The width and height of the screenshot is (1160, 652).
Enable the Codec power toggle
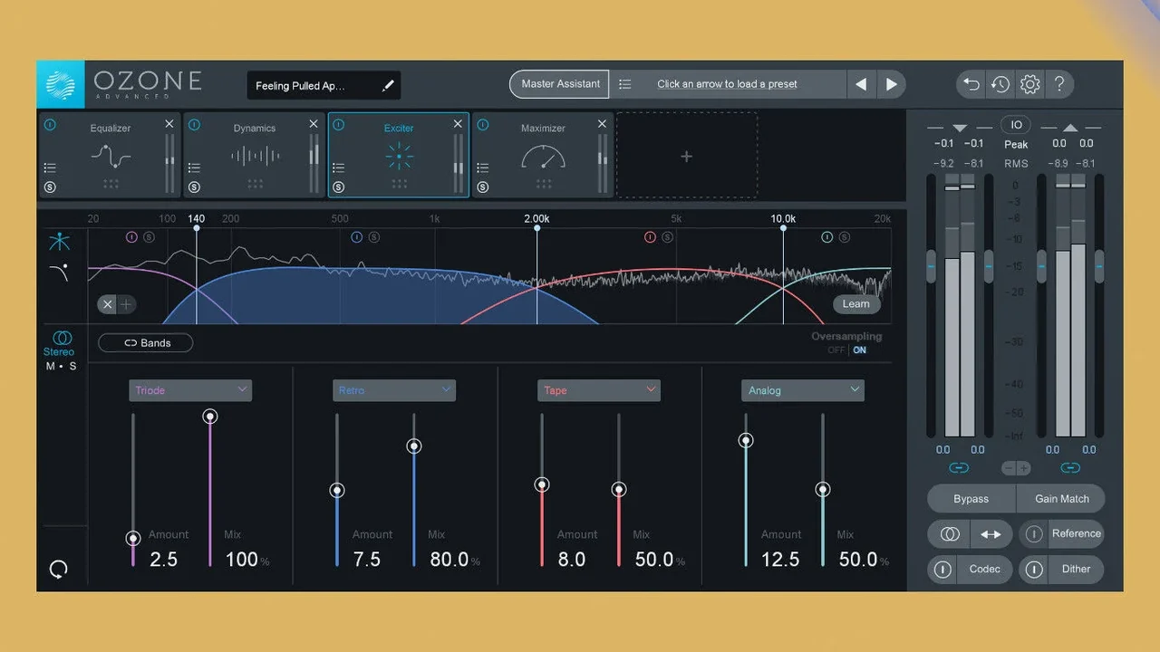(x=942, y=570)
